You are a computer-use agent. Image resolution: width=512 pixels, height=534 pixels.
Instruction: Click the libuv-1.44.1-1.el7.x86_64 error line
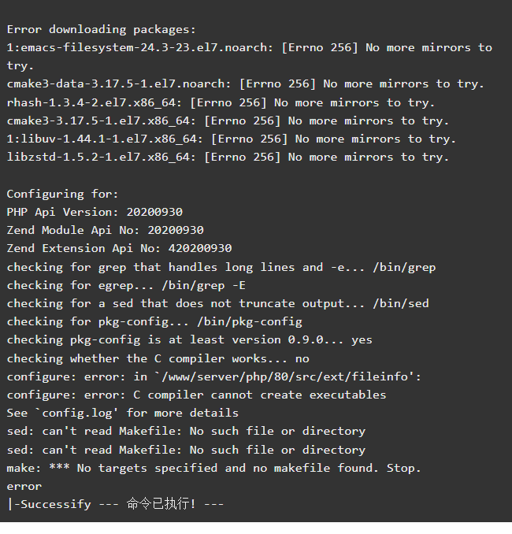(232, 139)
